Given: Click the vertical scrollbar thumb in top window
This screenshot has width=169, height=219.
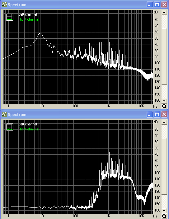Looking at the screenshot, I should coord(164,56).
